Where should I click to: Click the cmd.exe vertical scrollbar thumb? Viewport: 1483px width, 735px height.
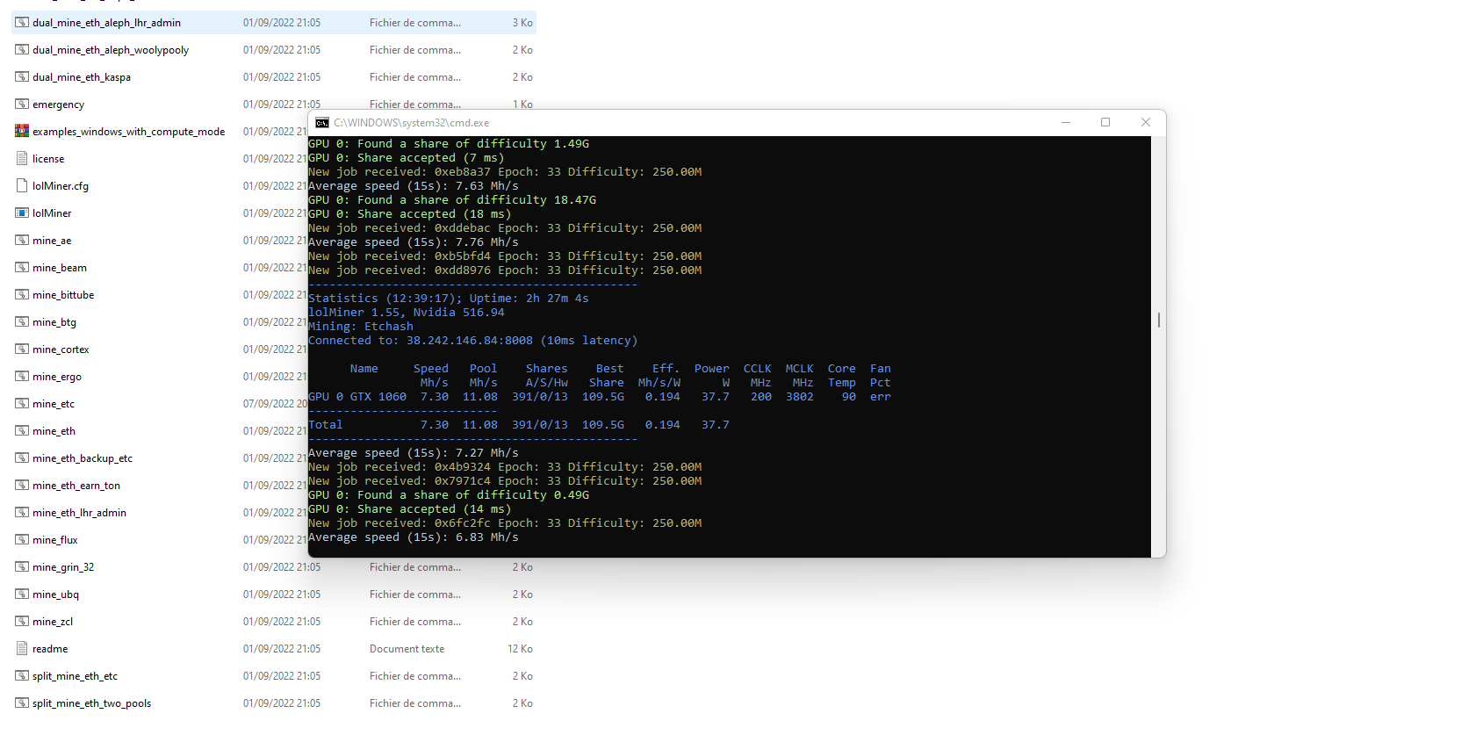click(x=1159, y=321)
